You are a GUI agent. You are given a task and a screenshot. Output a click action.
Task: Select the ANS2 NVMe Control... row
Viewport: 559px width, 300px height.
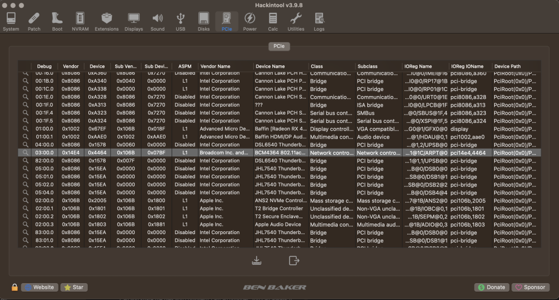[x=279, y=200]
